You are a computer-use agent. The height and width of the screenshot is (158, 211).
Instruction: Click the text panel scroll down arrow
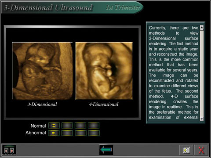[202, 119]
